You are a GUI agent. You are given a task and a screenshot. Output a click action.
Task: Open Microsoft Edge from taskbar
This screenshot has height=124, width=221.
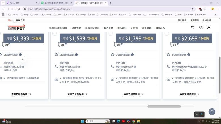pos(118,121)
